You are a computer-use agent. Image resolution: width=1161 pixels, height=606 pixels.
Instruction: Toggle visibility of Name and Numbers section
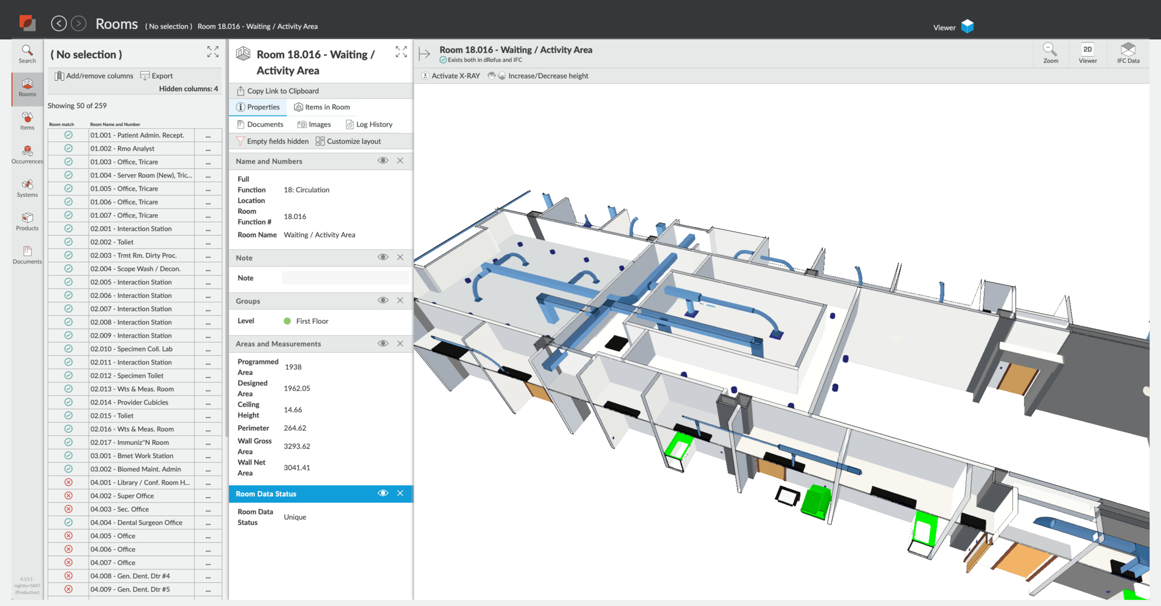383,160
